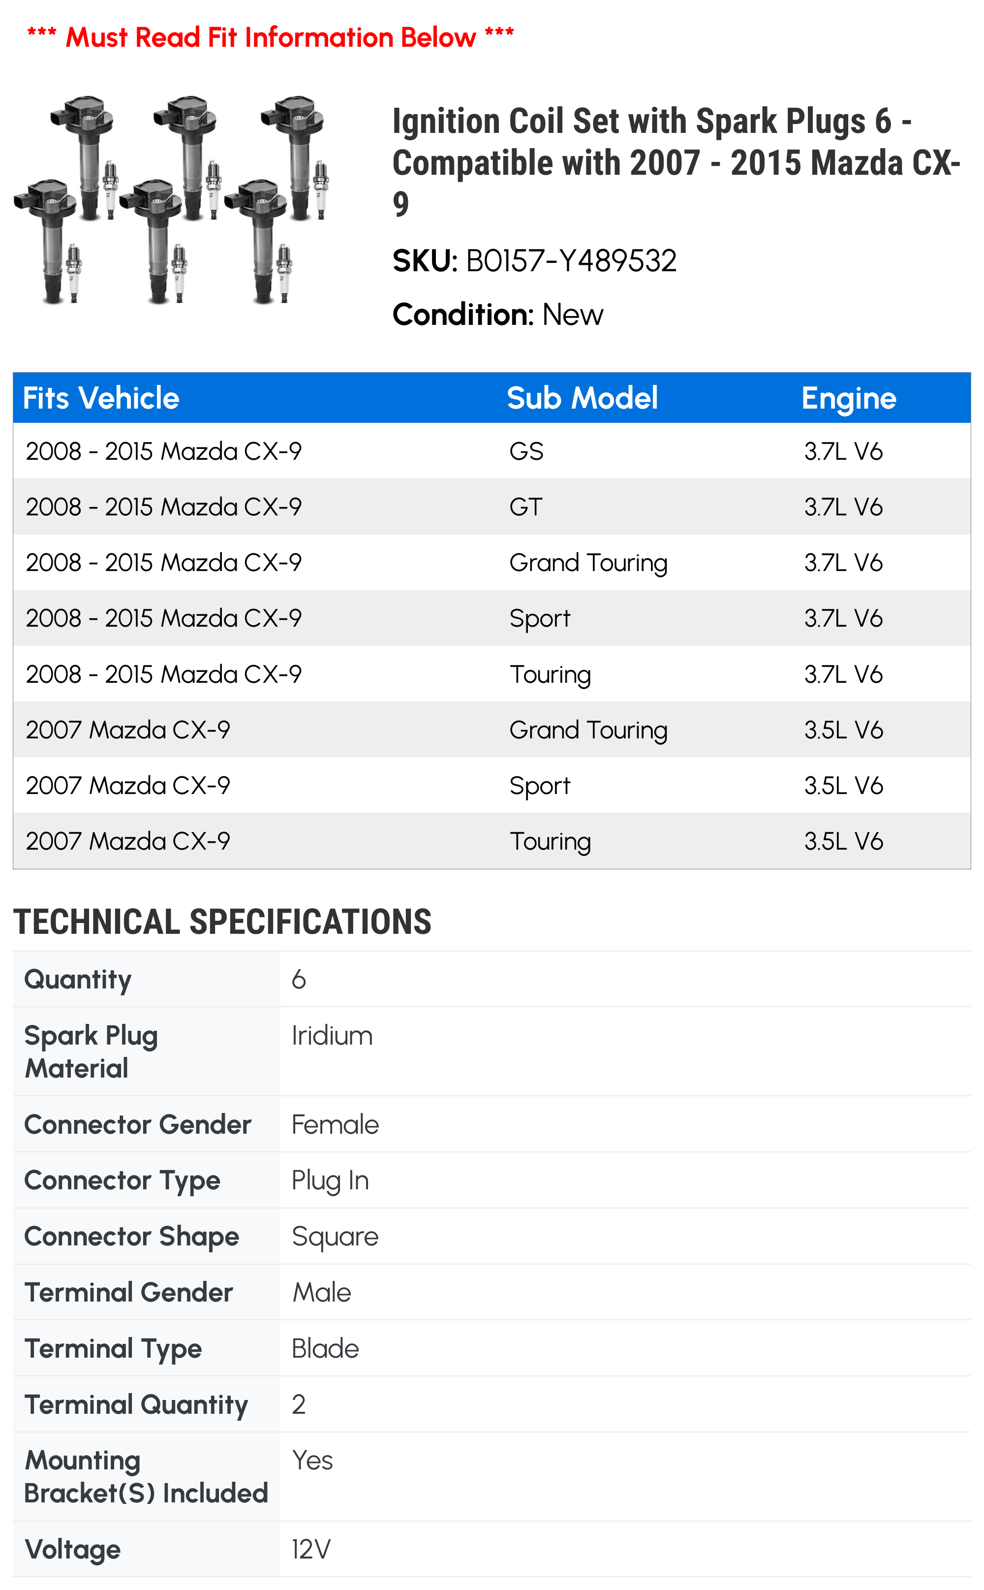Click the Technical Specifications heading
Screen dimensions: 984x1590
pyautogui.click(x=222, y=922)
